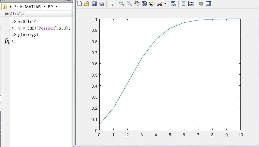Screen dimensions: 259x147
Task: Toggle the Link Plot button
Action: [x=173, y=4]
